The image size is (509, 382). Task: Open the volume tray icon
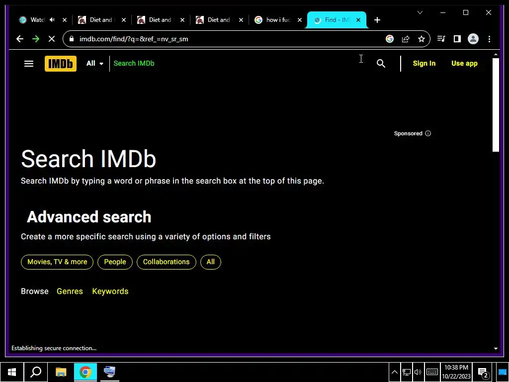418,372
